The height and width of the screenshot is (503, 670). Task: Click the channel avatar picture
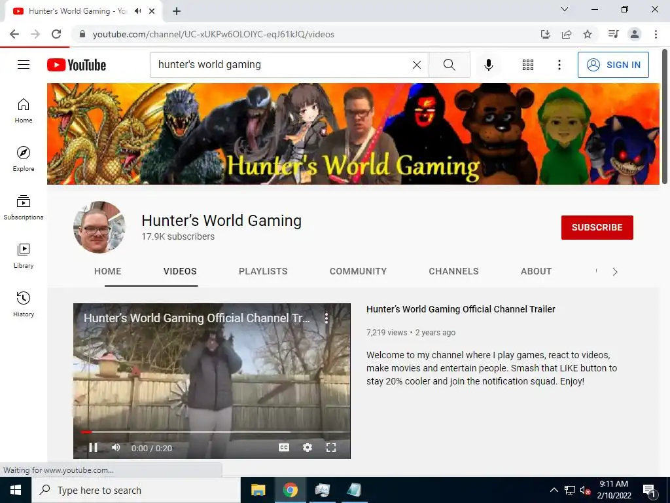[99, 227]
